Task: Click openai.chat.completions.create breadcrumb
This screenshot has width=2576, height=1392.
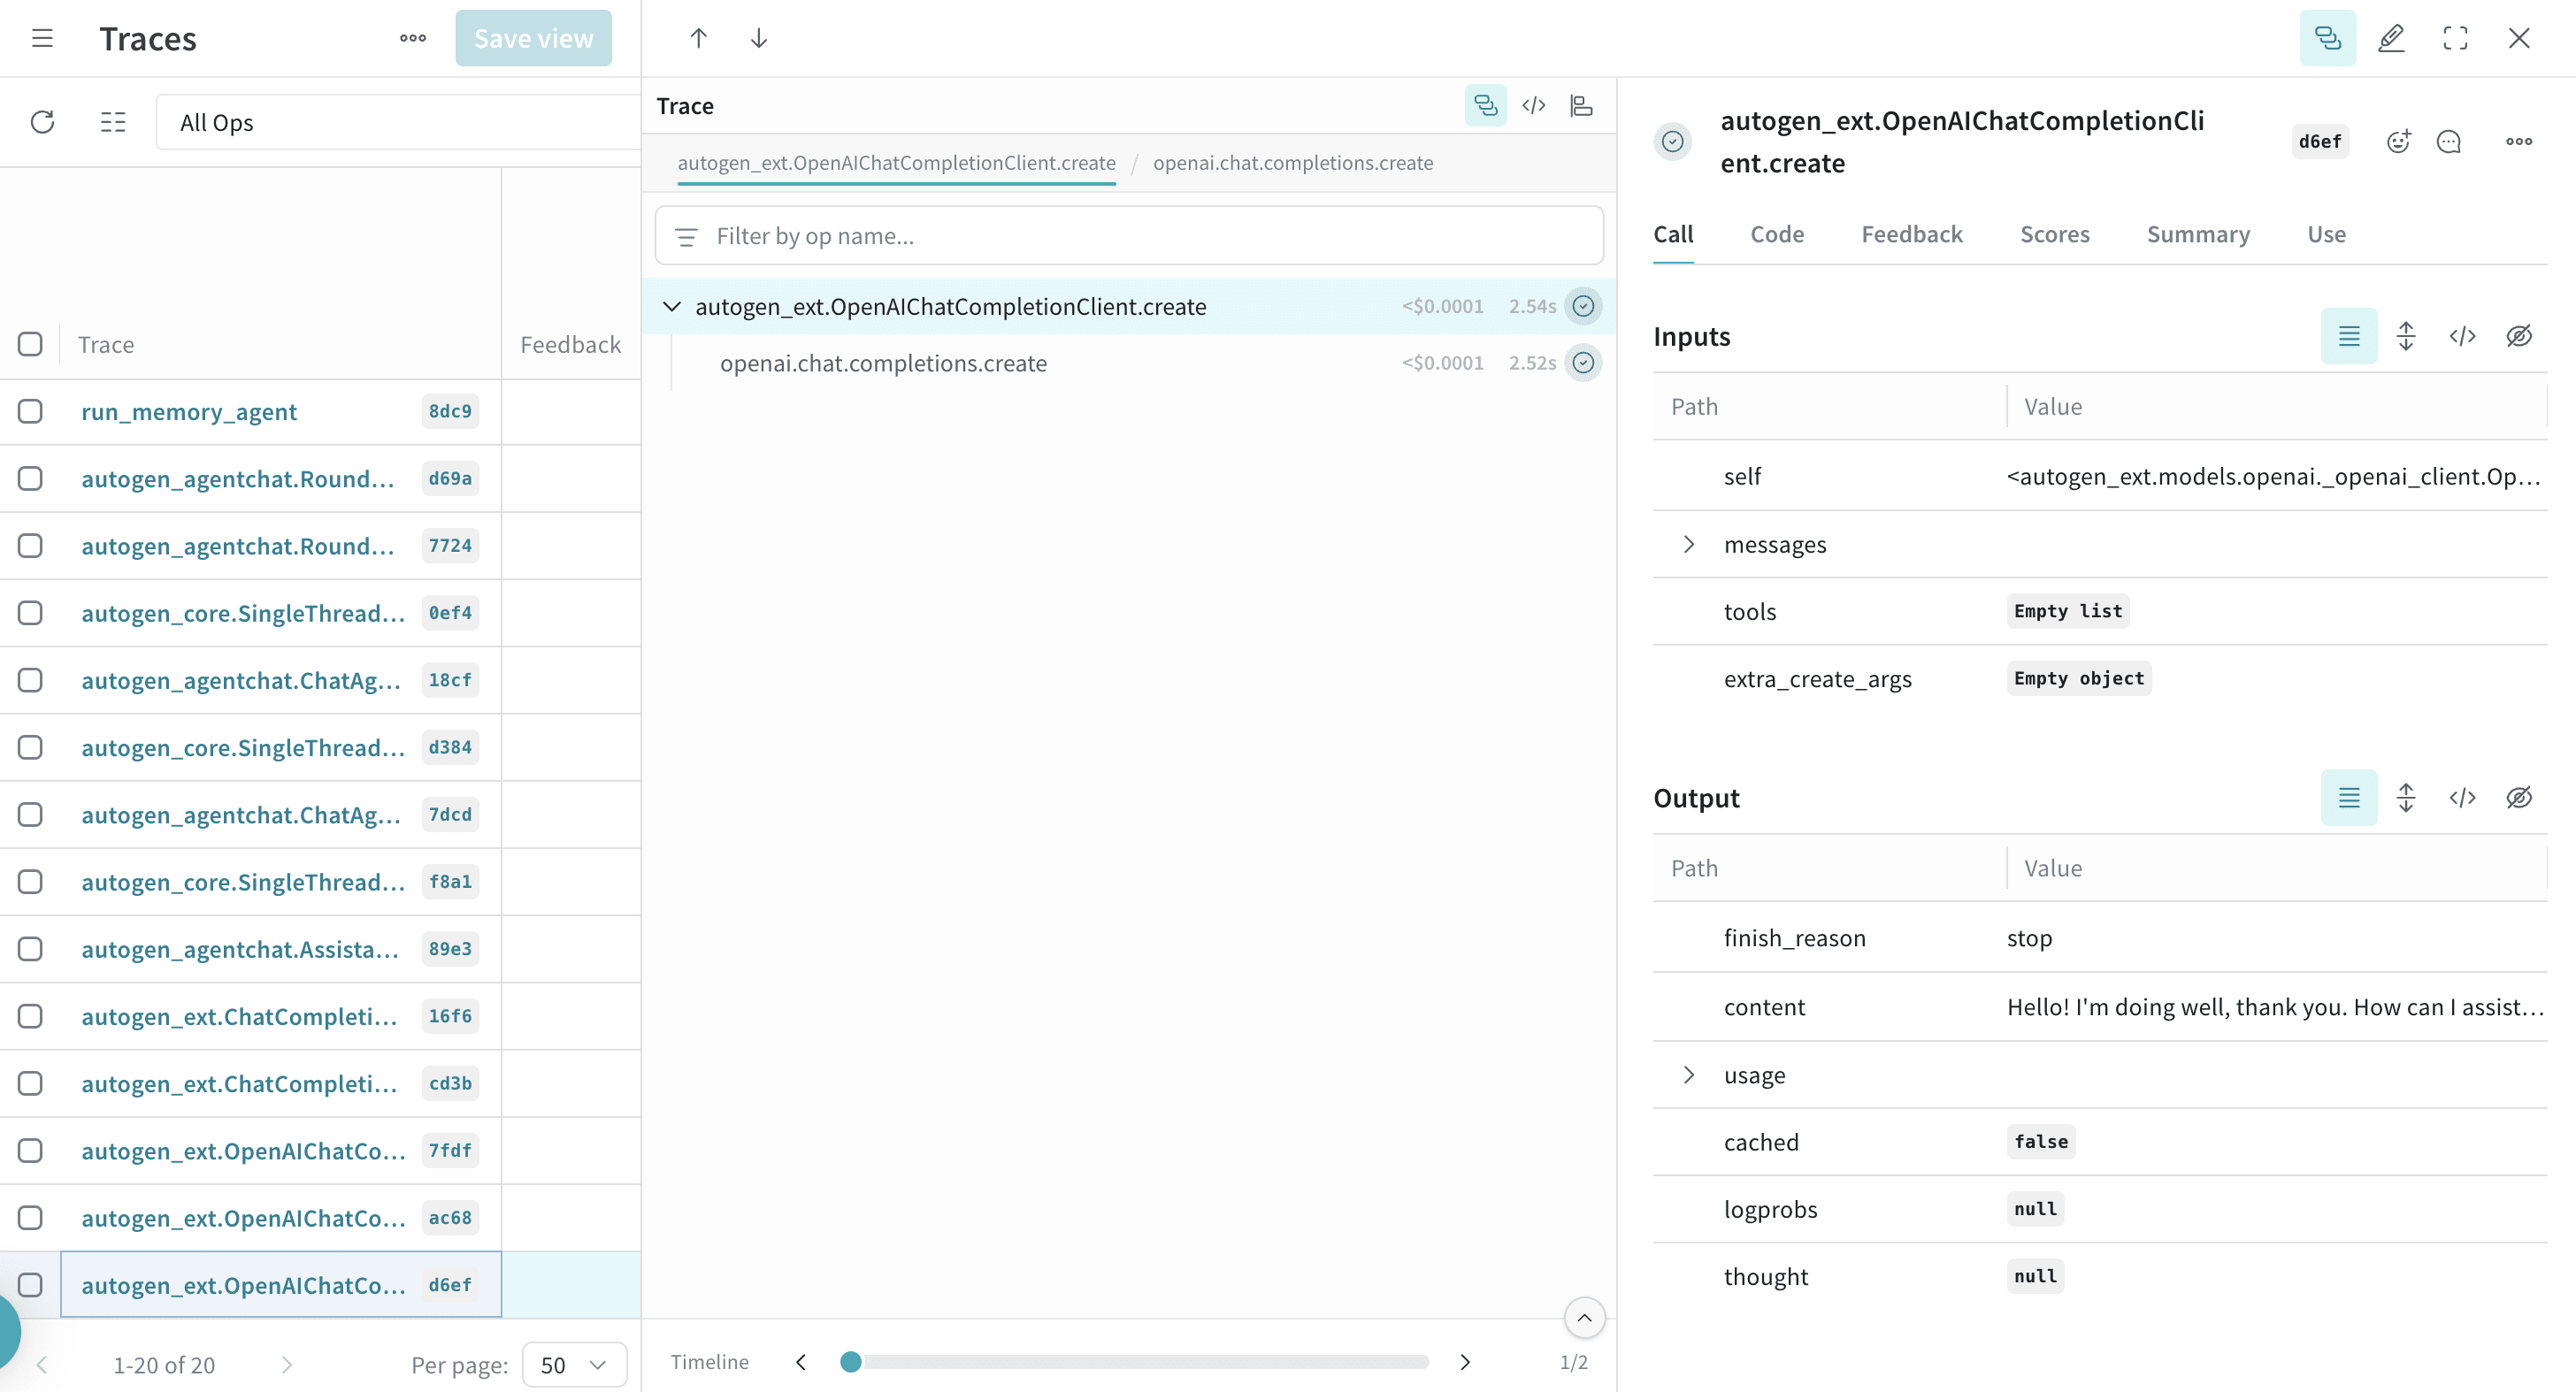Action: coord(1293,162)
